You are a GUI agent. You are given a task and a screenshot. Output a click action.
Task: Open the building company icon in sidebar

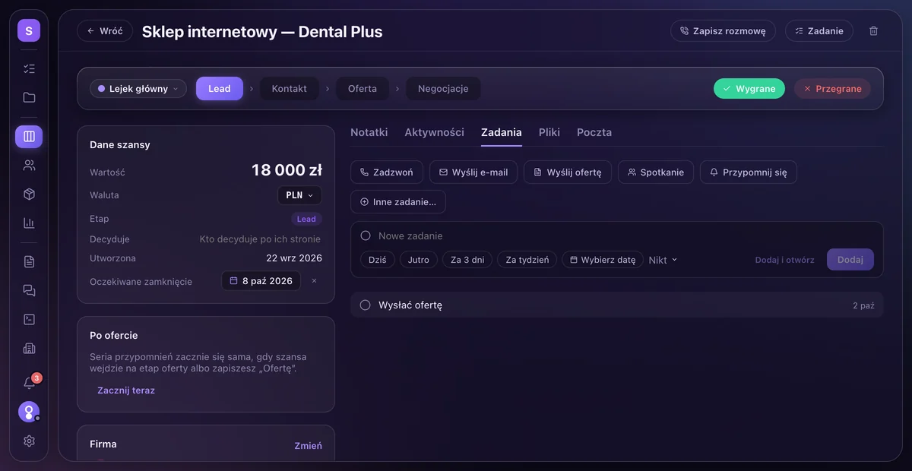29,348
